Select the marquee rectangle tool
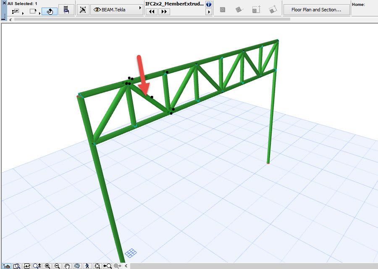This screenshot has width=378, height=269. (x=32, y=11)
